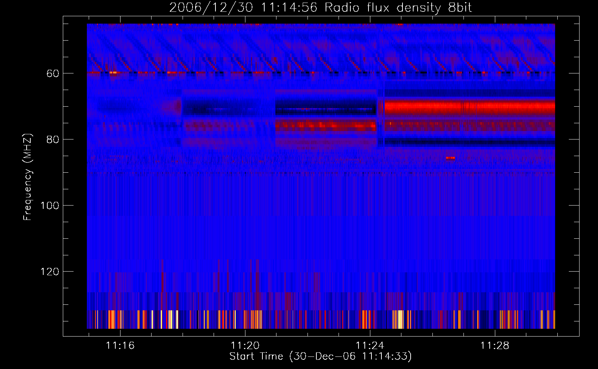
Task: Click the 60 frequency tick label
Action: pyautogui.click(x=52, y=73)
